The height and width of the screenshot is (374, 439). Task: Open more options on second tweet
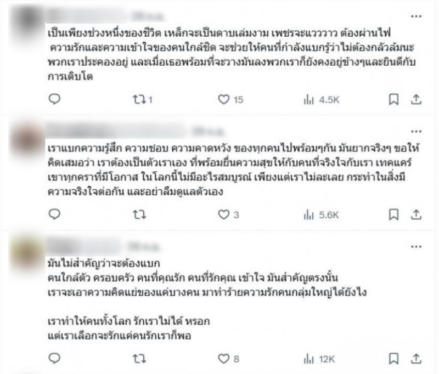pyautogui.click(x=416, y=132)
